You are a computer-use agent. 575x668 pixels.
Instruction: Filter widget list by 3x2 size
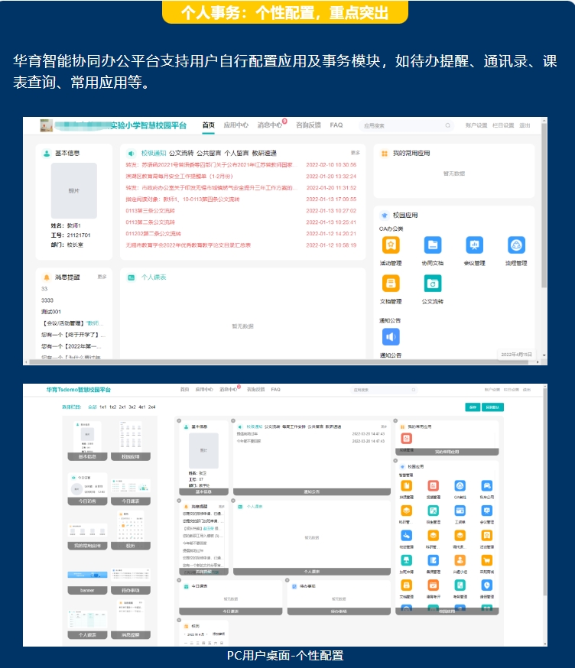132,407
